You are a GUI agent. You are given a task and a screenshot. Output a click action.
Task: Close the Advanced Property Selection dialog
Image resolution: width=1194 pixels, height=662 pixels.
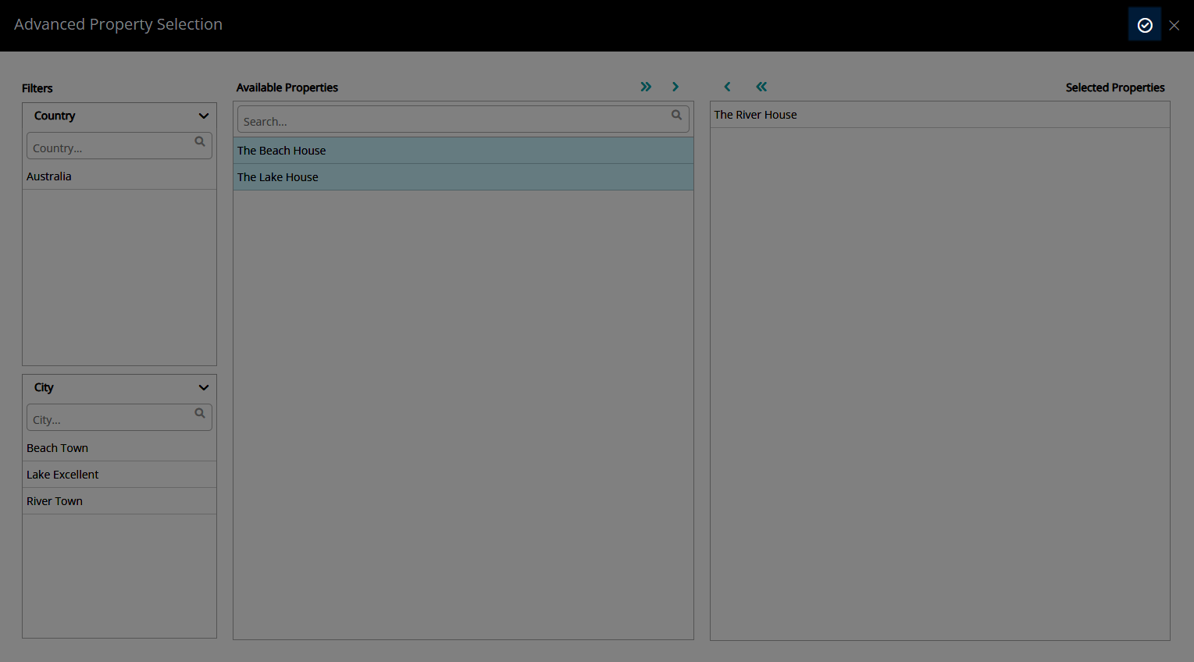[1174, 25]
